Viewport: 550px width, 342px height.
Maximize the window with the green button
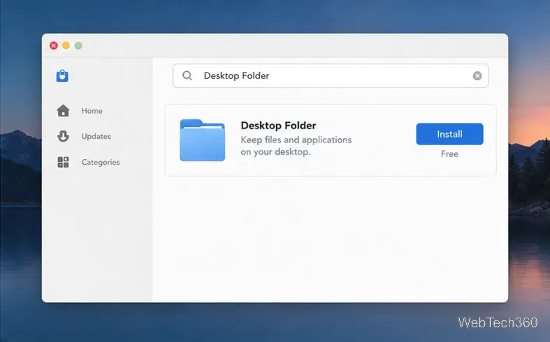click(78, 45)
